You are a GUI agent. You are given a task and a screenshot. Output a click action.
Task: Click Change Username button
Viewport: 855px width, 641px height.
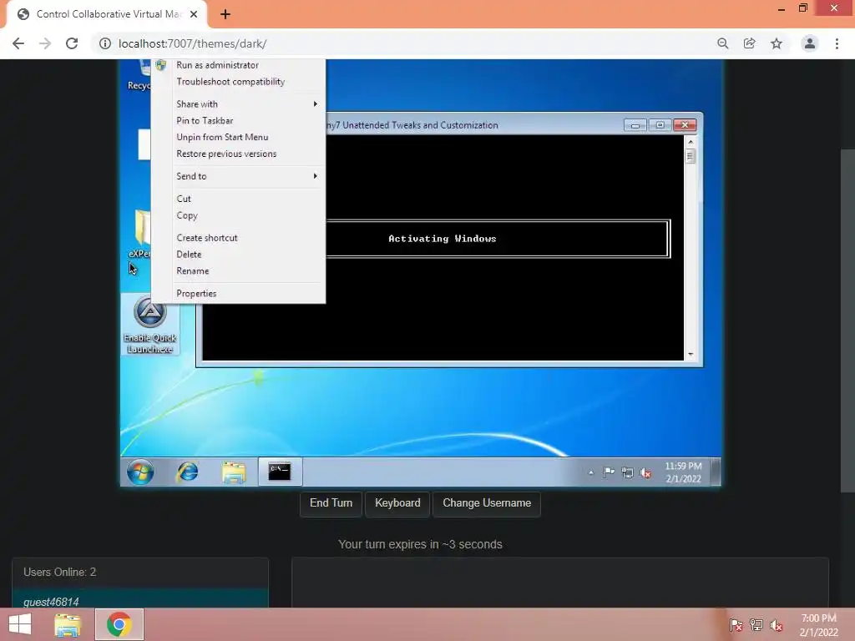click(x=487, y=503)
